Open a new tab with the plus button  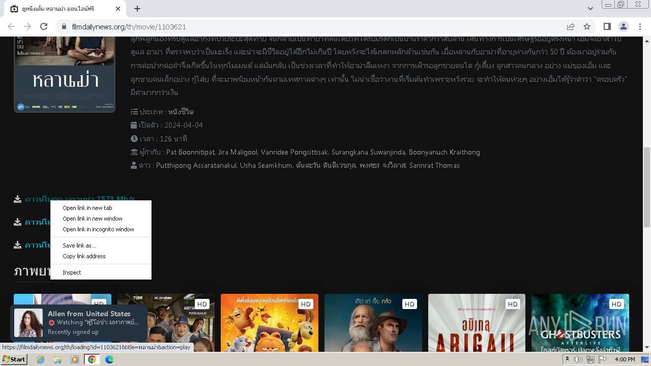(137, 9)
